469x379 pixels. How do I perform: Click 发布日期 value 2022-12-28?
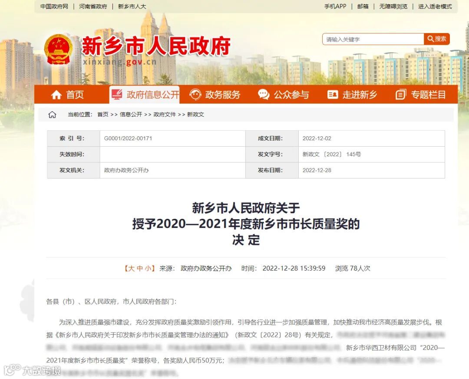tap(317, 170)
